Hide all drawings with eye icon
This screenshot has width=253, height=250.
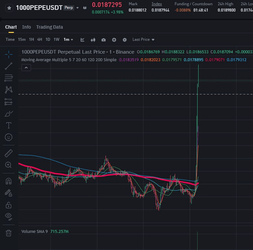[9, 216]
